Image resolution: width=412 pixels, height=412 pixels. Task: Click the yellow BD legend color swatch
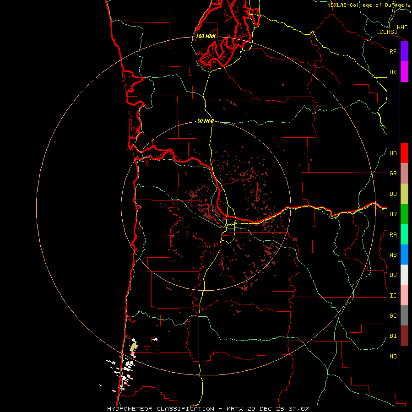tap(404, 194)
